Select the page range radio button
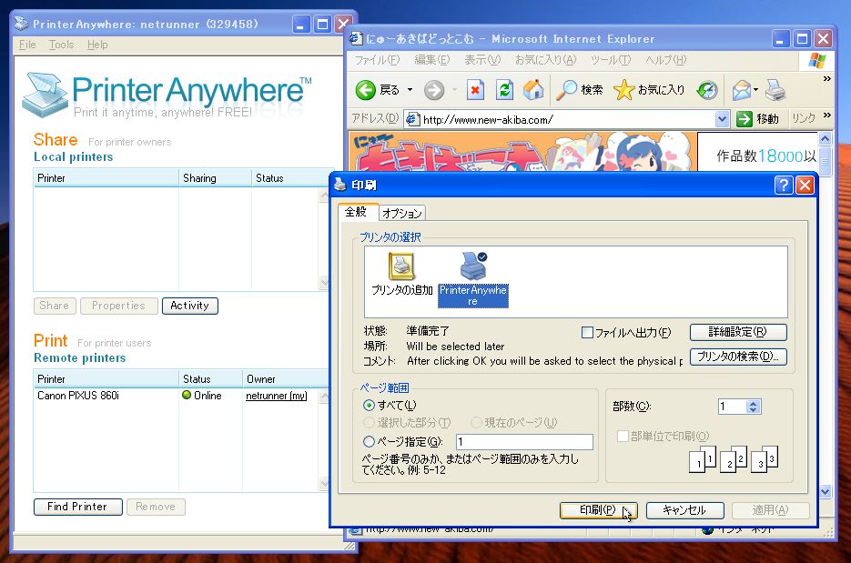851x563 pixels. point(369,441)
